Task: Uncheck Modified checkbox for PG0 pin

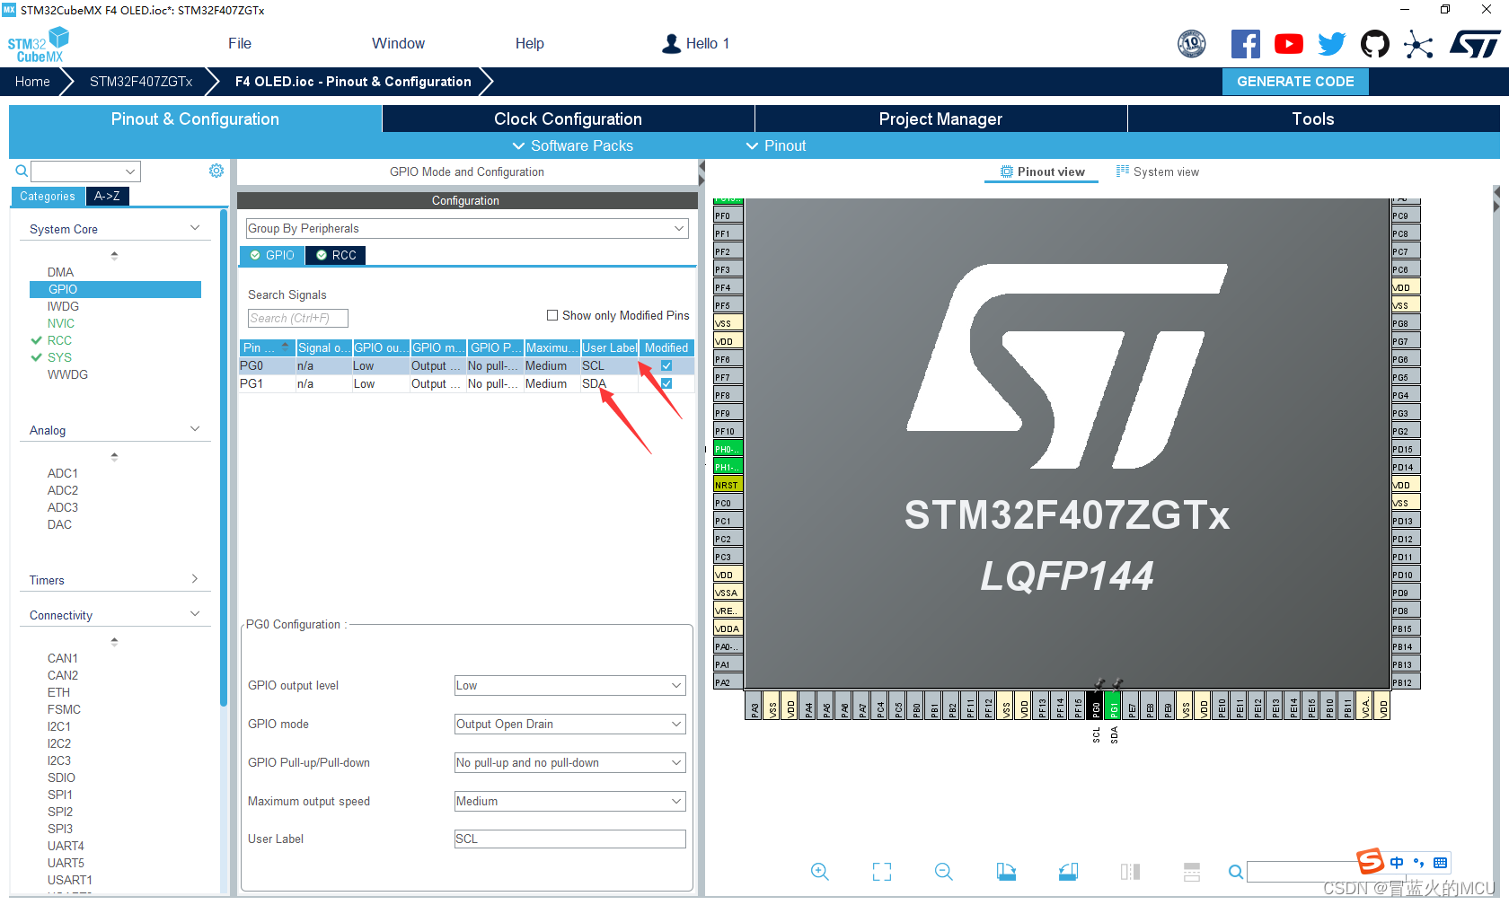Action: coord(666,365)
